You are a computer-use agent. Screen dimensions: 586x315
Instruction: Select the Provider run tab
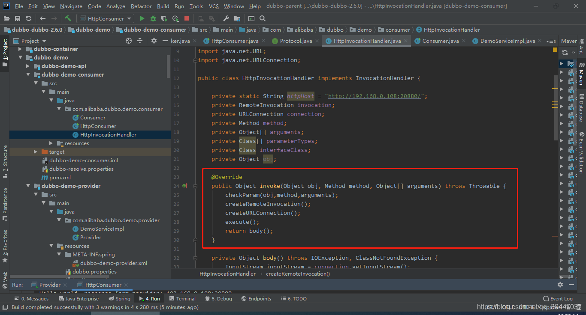(50, 285)
